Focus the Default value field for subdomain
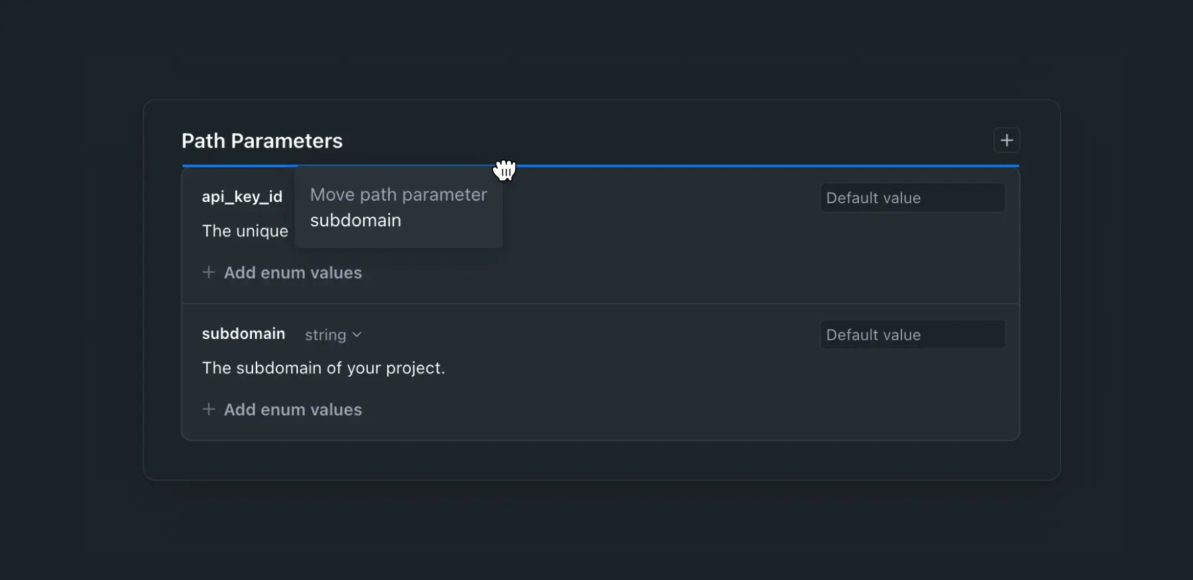Image resolution: width=1193 pixels, height=580 pixels. pos(912,335)
